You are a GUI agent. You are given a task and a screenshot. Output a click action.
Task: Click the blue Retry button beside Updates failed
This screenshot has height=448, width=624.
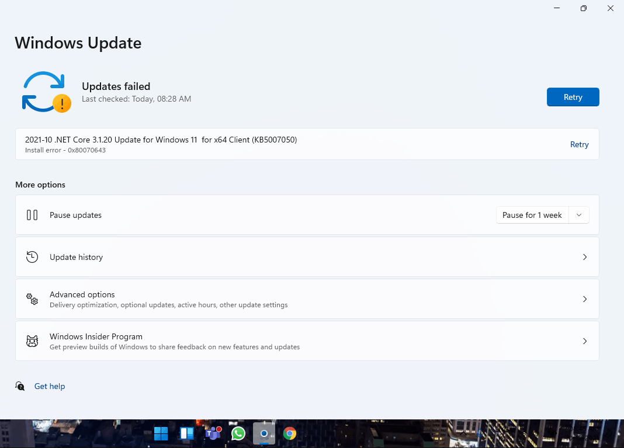[x=573, y=97]
